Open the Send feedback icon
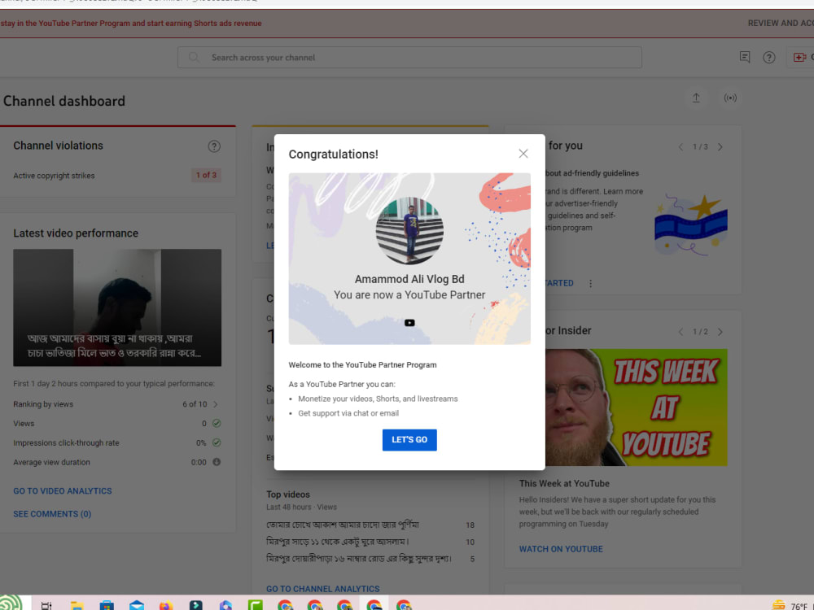The width and height of the screenshot is (814, 610). (x=744, y=57)
